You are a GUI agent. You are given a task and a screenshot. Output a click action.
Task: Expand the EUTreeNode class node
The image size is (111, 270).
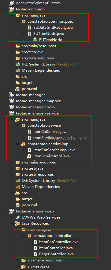click(x=30, y=40)
